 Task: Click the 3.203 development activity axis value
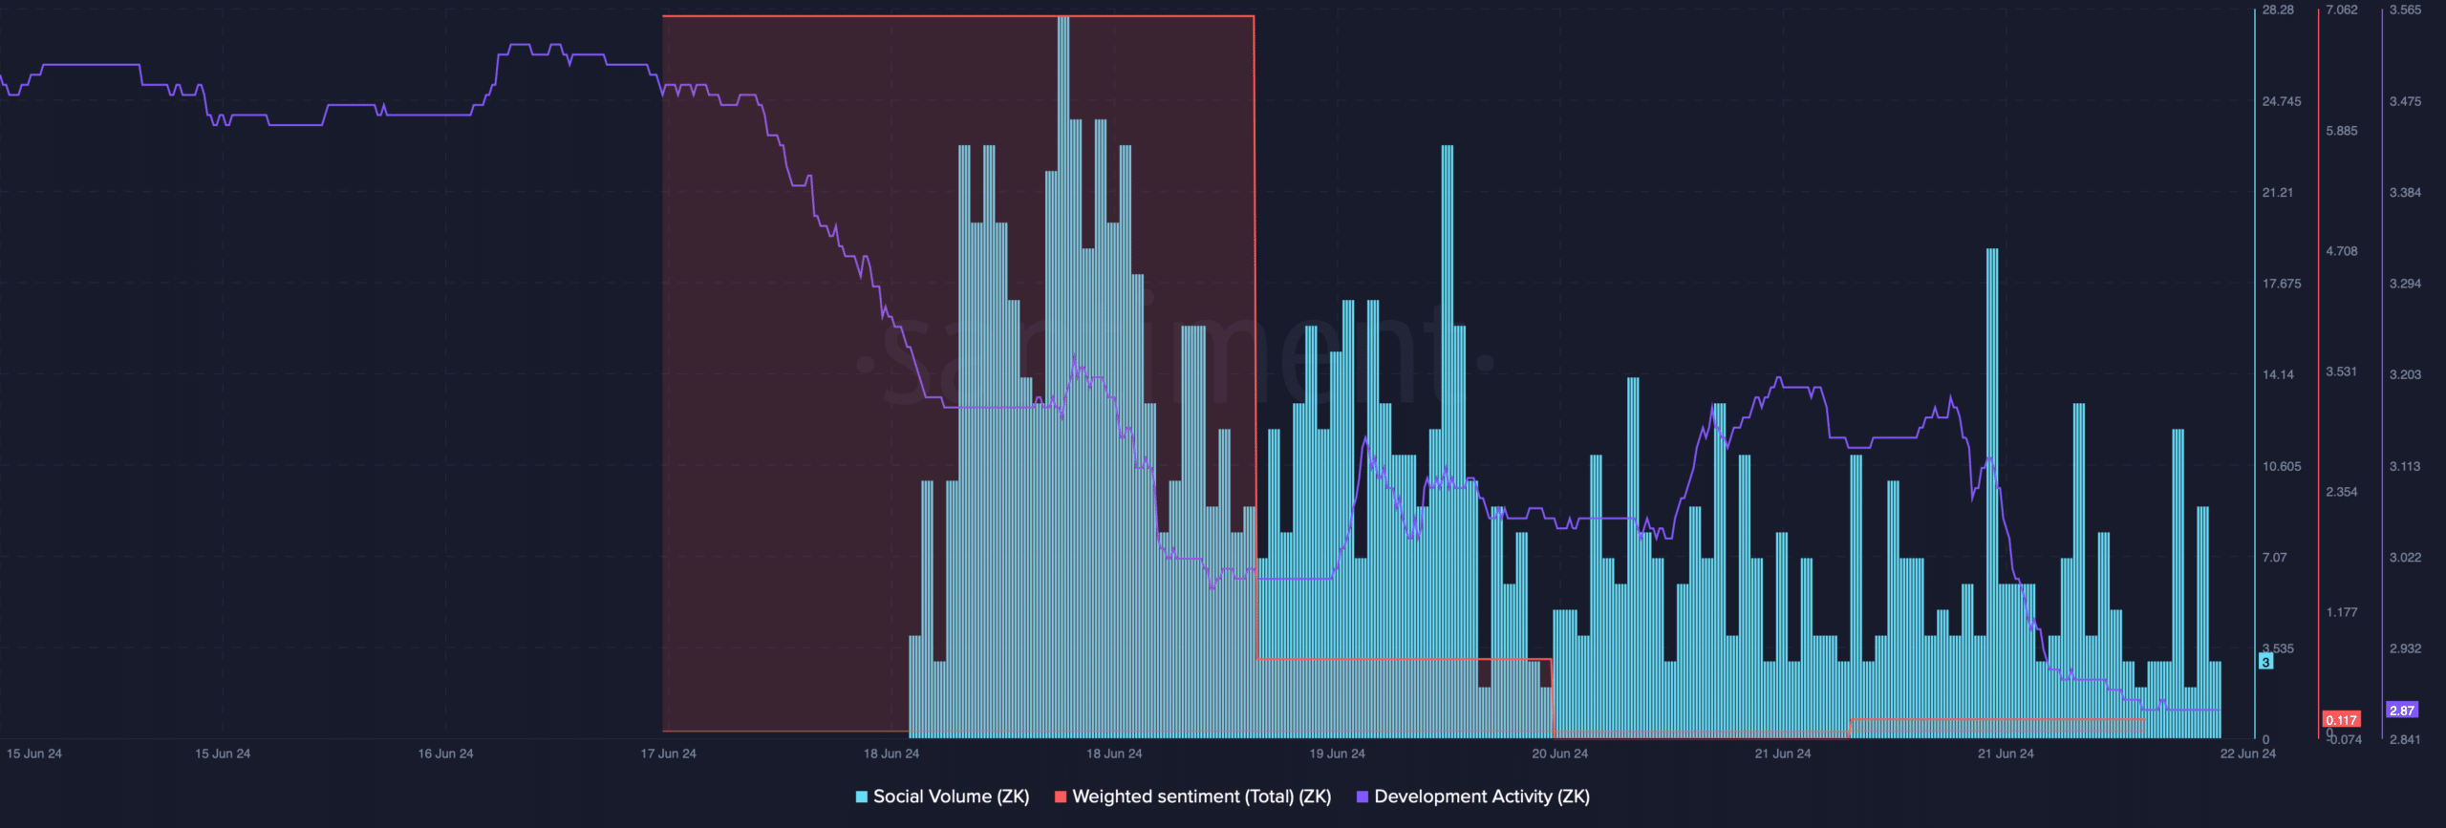coord(2406,374)
